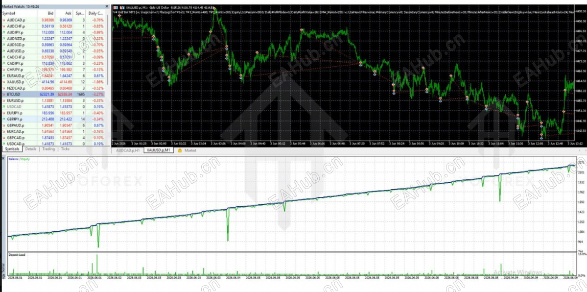
Task: Select the NZDCAD.p symbol
Action: point(16,88)
